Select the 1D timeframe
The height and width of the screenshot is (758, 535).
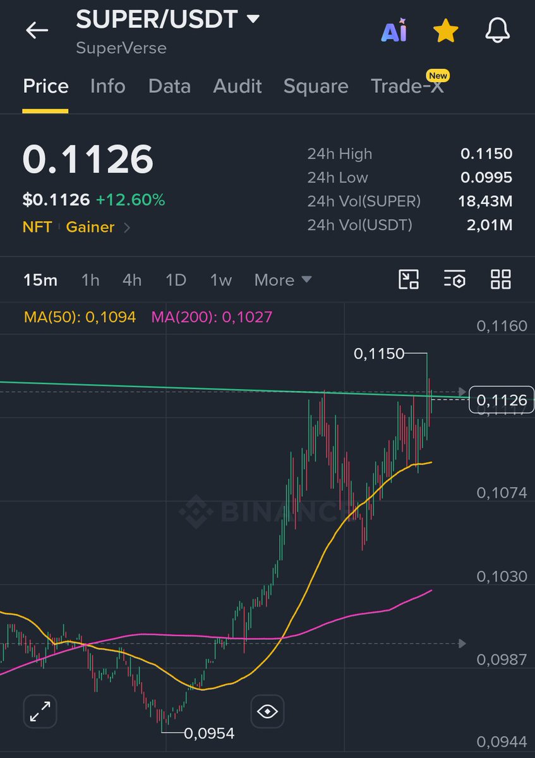click(x=176, y=280)
